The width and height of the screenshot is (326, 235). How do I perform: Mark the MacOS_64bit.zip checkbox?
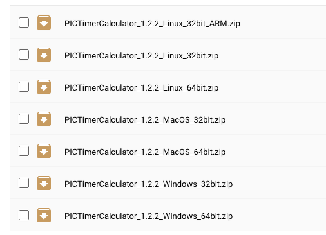tap(24, 151)
